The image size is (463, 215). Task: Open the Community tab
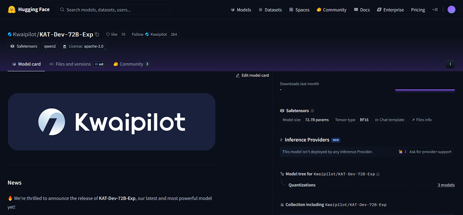pyautogui.click(x=131, y=64)
